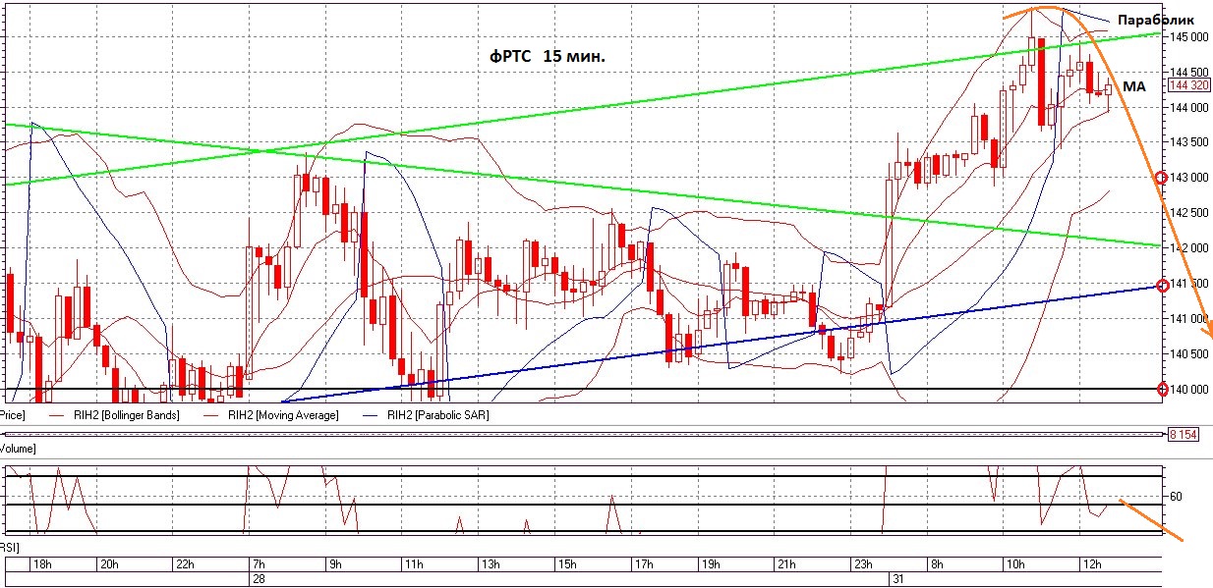Click the 8h time axis label
Viewport: 1213px width, 588px height.
937,564
